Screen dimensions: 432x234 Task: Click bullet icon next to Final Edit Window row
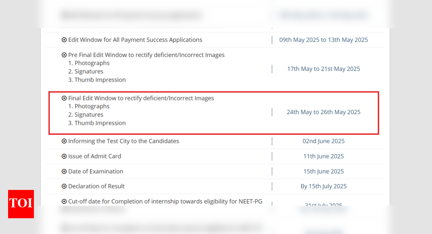64,98
